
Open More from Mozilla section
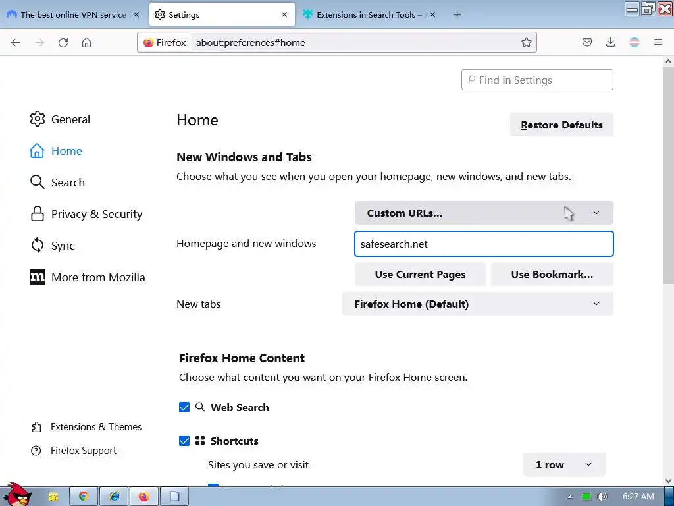click(88, 277)
